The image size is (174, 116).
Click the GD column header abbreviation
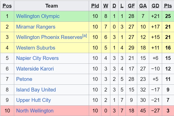click(155, 6)
